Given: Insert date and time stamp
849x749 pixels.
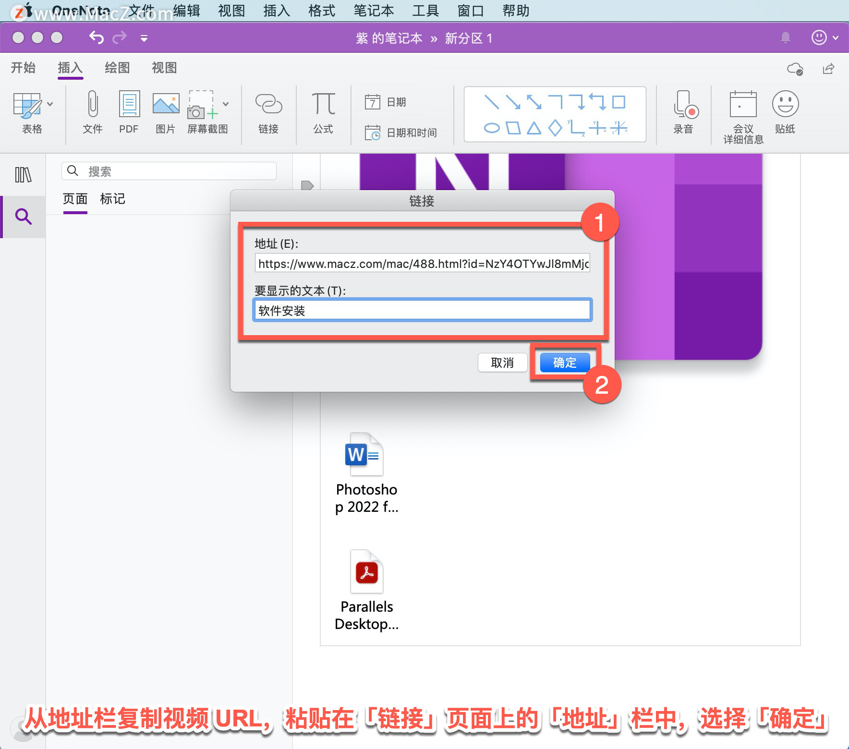Looking at the screenshot, I should tap(400, 133).
